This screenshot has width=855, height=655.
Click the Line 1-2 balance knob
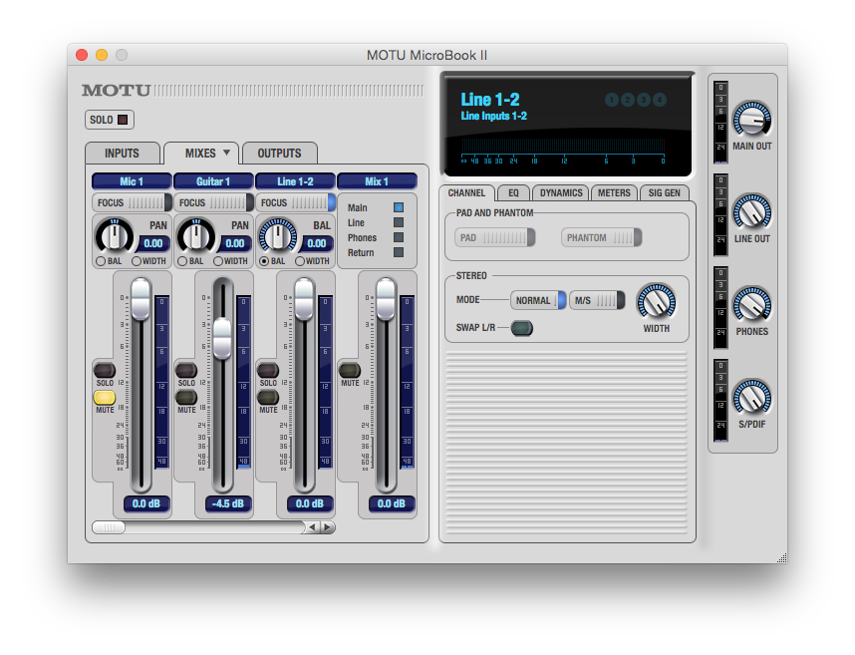pos(278,236)
